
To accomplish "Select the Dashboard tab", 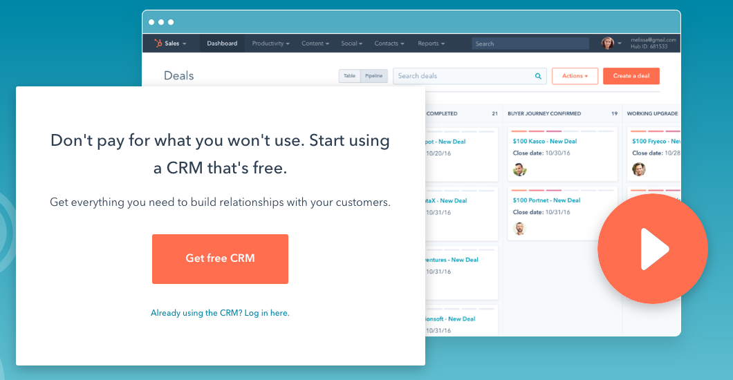I will [x=222, y=44].
